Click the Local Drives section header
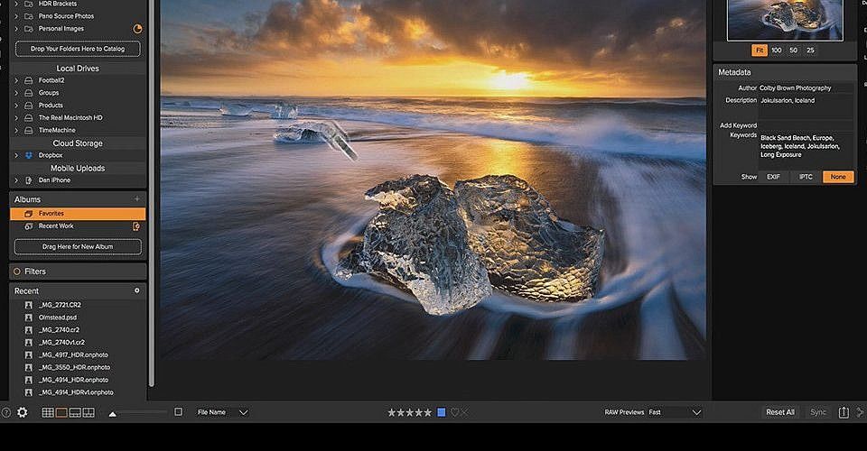 (78, 69)
